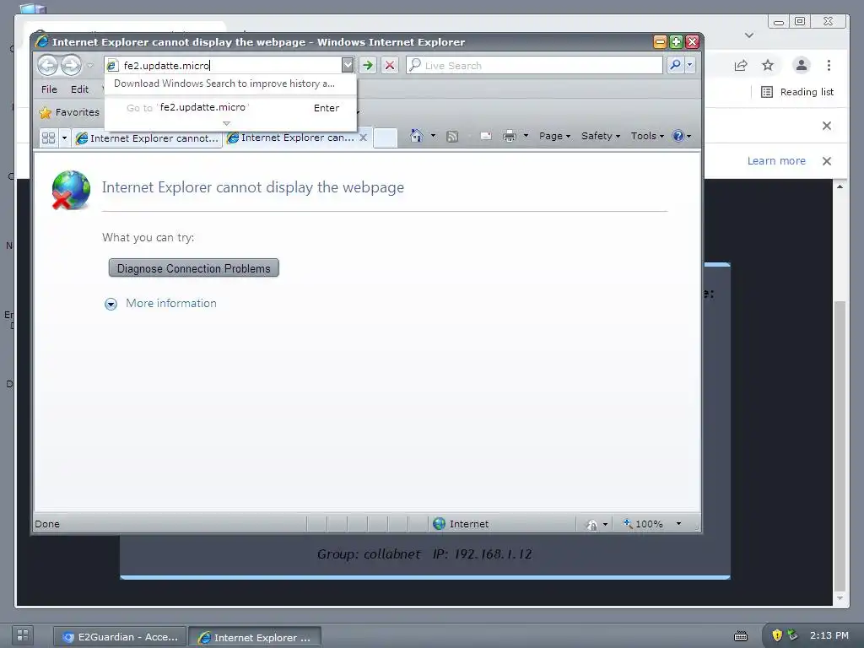Click the RSS feeds icon
Viewport: 864px width, 648px height.
click(452, 136)
